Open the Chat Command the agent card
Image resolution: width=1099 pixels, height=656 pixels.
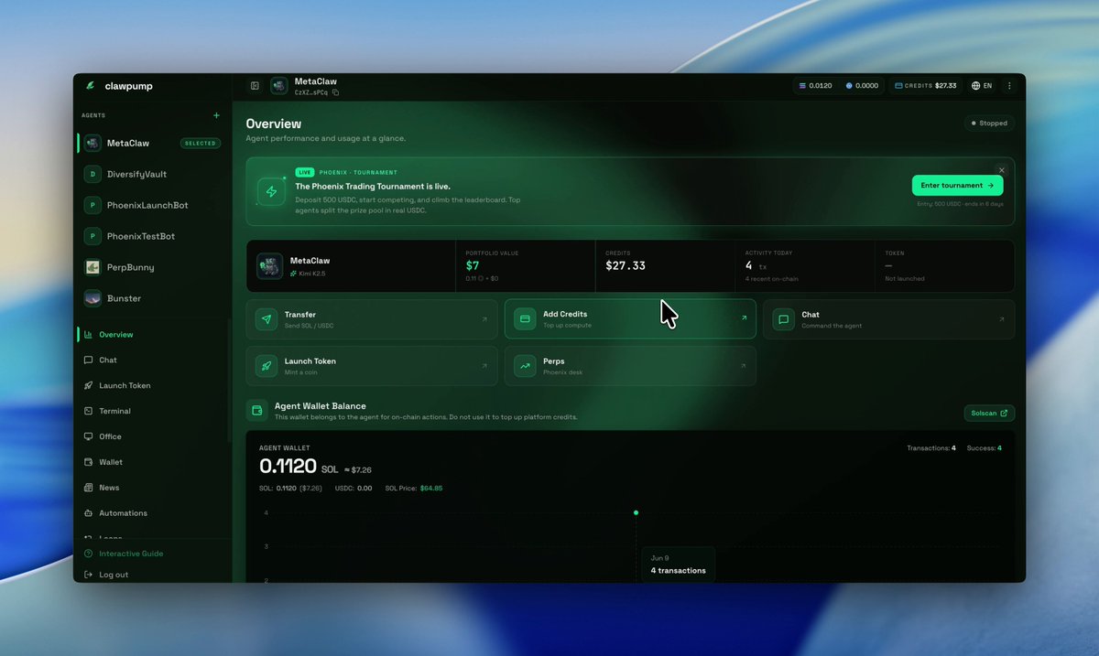[889, 319]
